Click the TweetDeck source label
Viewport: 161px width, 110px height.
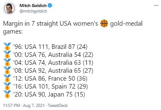tap(58, 105)
